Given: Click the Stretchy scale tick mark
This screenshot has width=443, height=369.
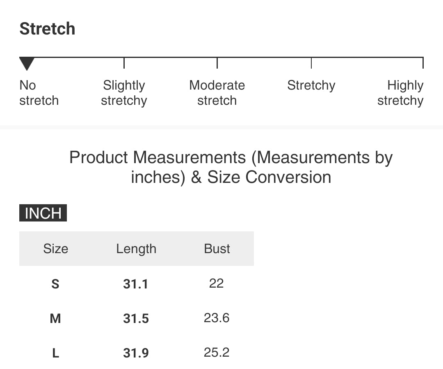Looking at the screenshot, I should point(311,63).
